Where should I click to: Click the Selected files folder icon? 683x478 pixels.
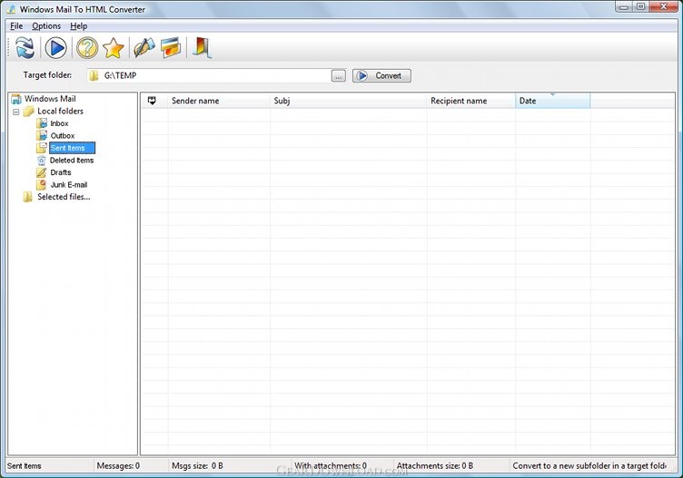[x=28, y=197]
